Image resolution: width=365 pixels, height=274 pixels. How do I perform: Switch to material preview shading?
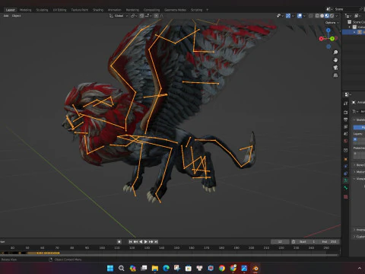[x=327, y=16]
